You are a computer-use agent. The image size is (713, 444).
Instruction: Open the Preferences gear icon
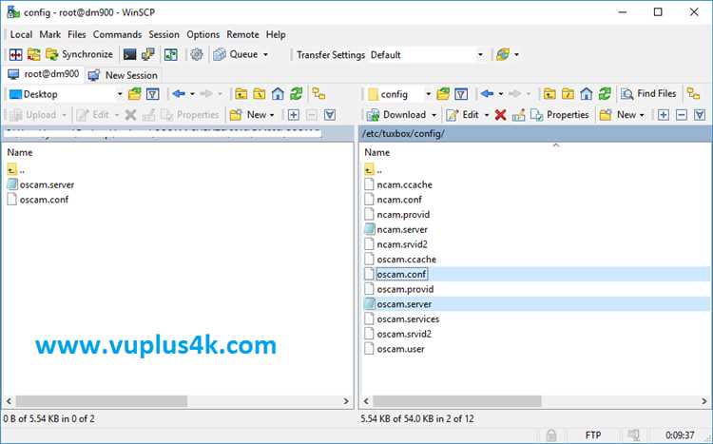197,54
